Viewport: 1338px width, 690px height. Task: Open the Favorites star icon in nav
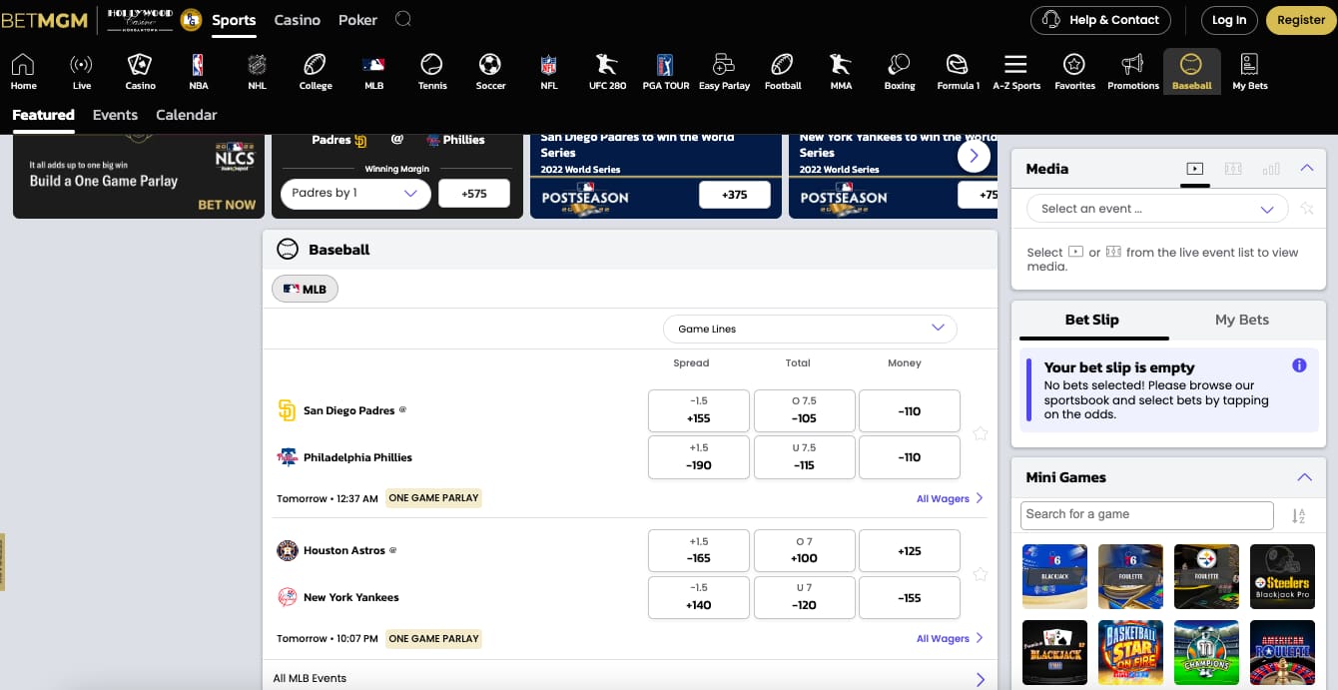point(1074,72)
